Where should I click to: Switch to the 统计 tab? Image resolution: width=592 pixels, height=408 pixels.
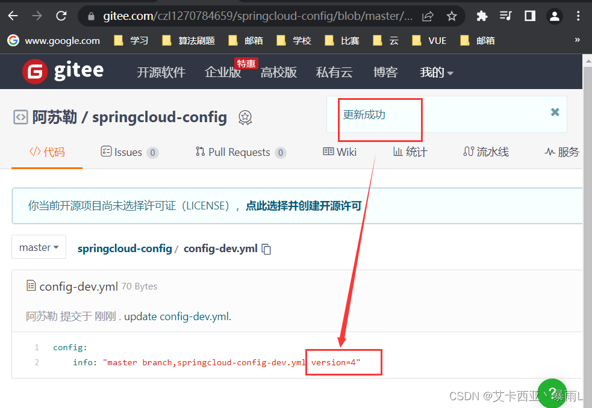tap(410, 152)
